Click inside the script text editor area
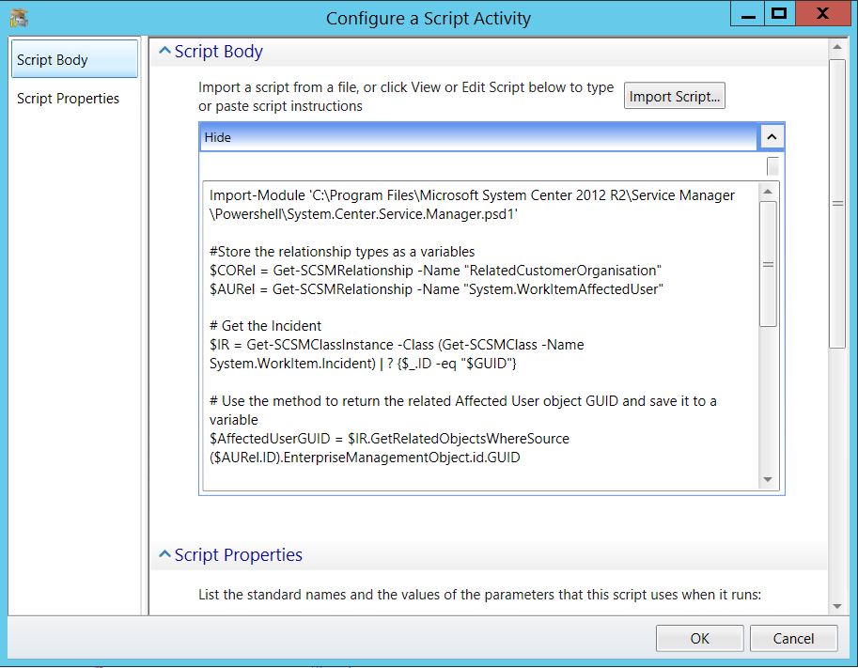This screenshot has width=858, height=668. pyautogui.click(x=479, y=376)
